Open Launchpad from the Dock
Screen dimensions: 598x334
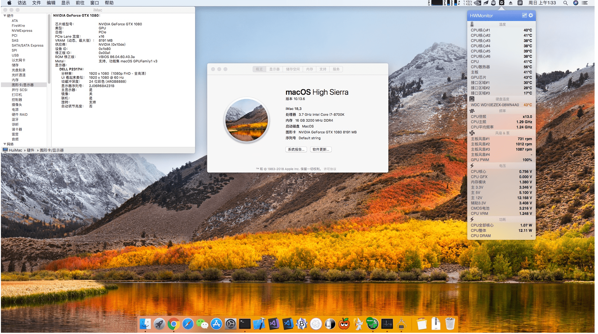click(159, 324)
